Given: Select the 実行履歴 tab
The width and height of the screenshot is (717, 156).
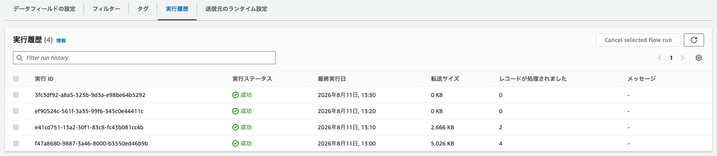Looking at the screenshot, I should (177, 9).
